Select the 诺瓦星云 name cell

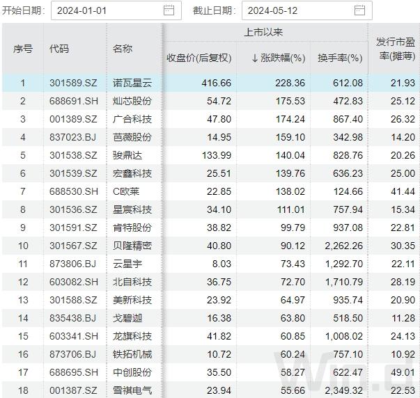tap(132, 83)
